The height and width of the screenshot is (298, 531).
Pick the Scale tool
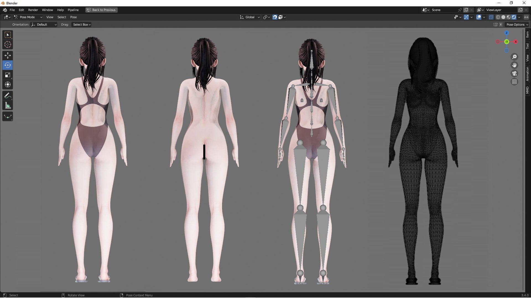[x=8, y=75]
